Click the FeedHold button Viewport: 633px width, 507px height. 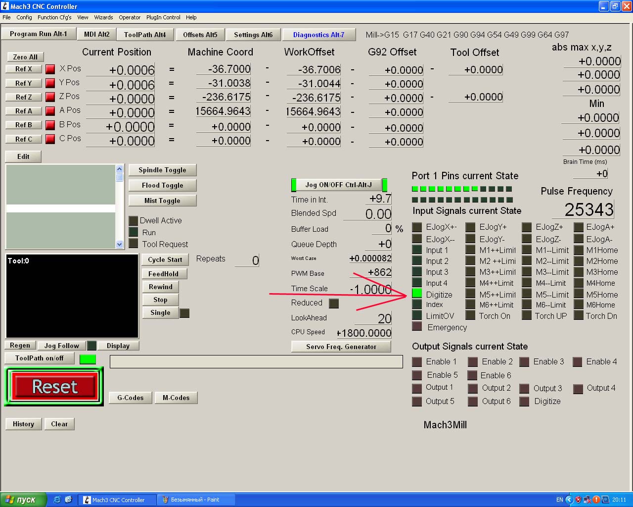click(x=163, y=274)
